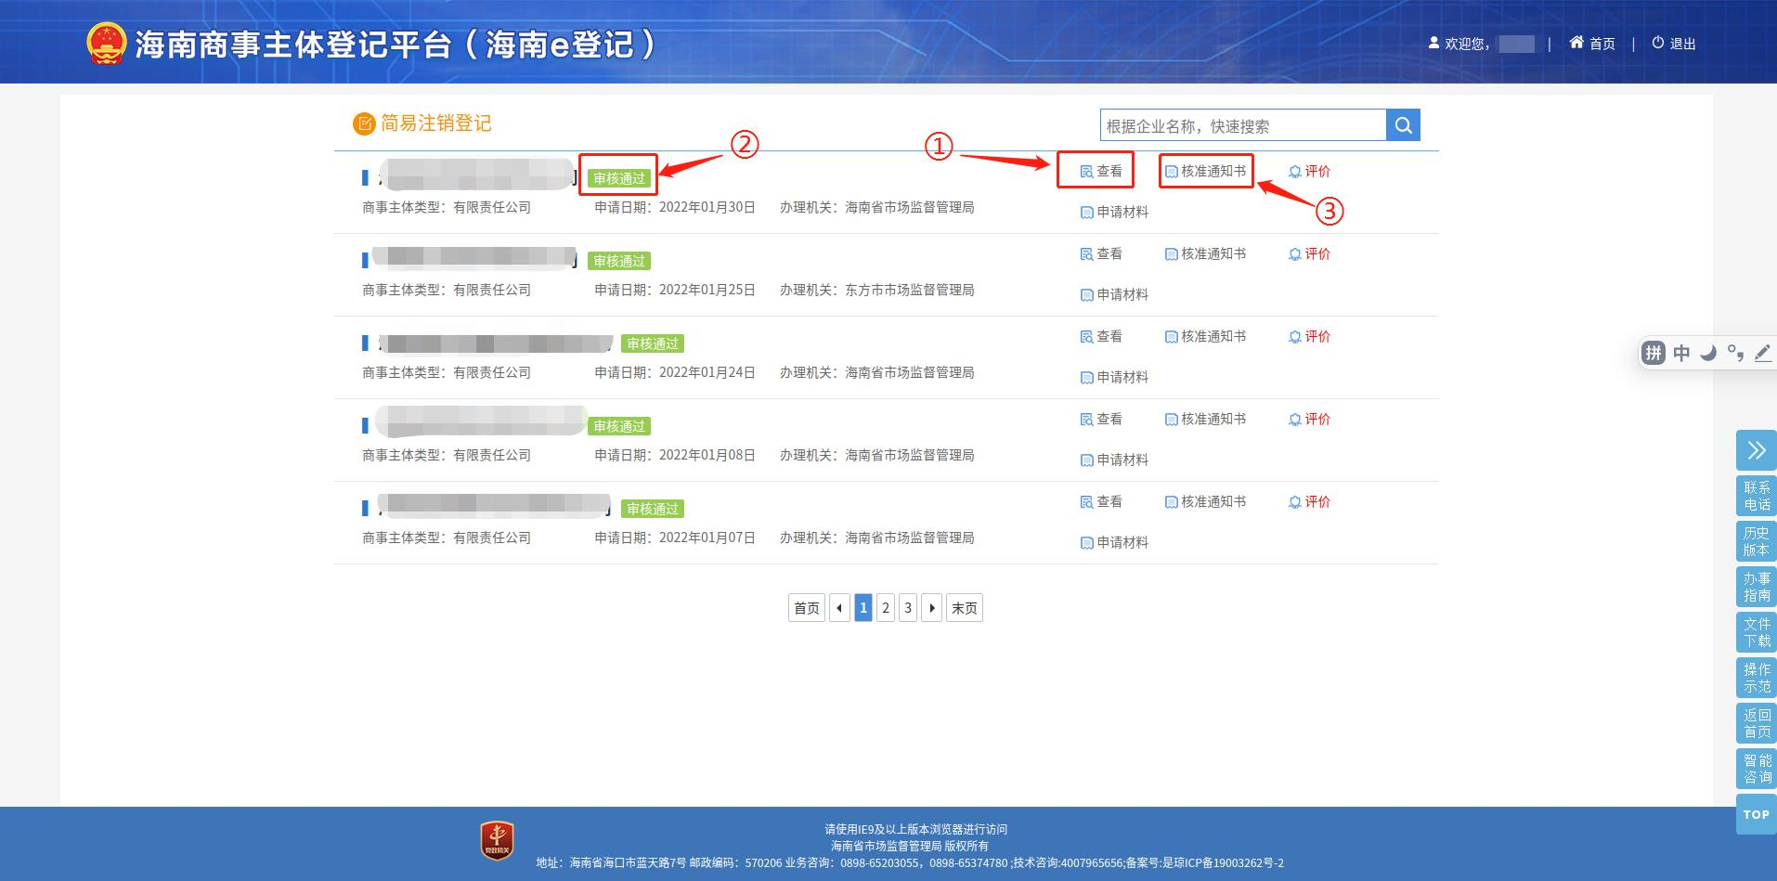The width and height of the screenshot is (1777, 881).
Task: Click the home icon labeled 首页 in header
Action: click(x=1591, y=44)
